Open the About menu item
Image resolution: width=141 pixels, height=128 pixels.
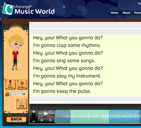tap(126, 13)
